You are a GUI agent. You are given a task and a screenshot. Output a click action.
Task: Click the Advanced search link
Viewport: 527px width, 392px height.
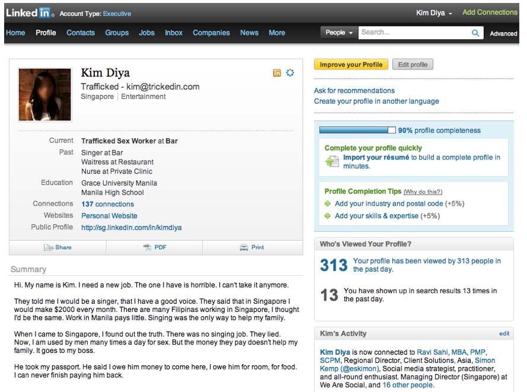(x=503, y=34)
